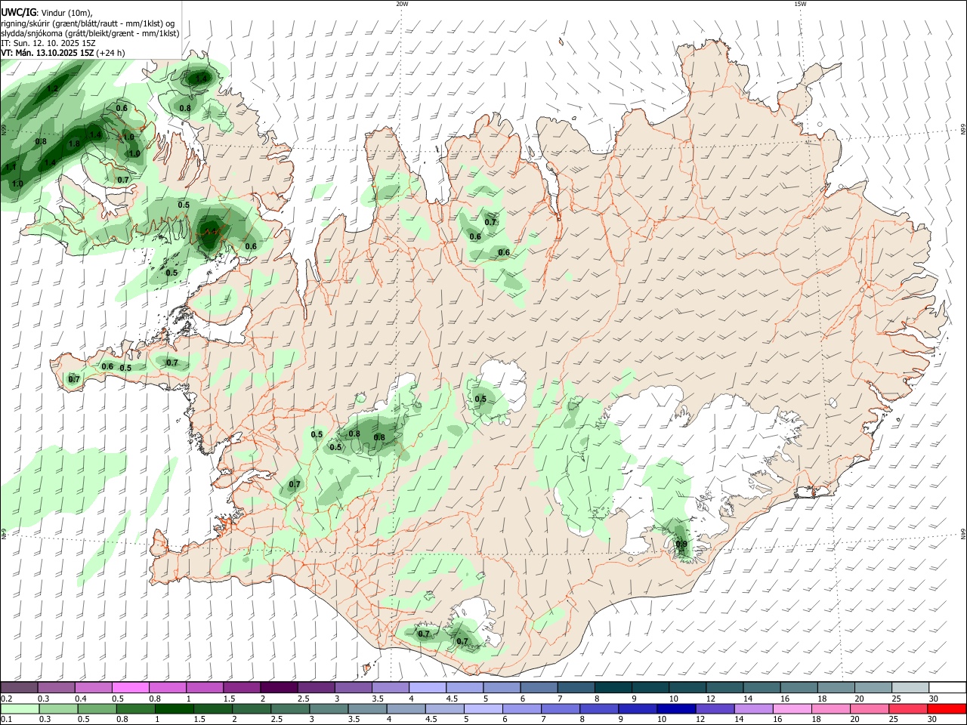Image resolution: width=967 pixels, height=725 pixels.
Task: Click the bright red swatch ending the lower legend
Action: pyautogui.click(x=946, y=708)
